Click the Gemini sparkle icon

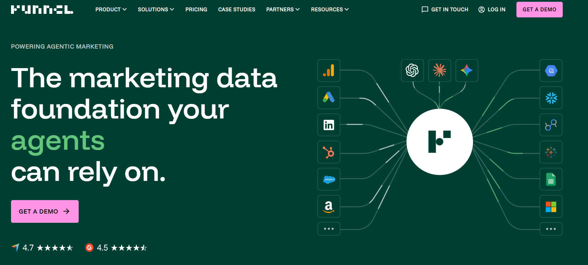[x=467, y=71]
